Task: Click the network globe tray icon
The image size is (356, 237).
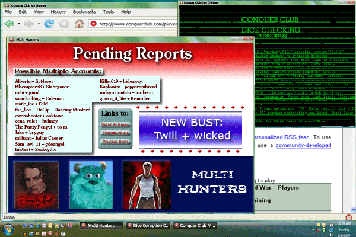Action: coord(332,230)
